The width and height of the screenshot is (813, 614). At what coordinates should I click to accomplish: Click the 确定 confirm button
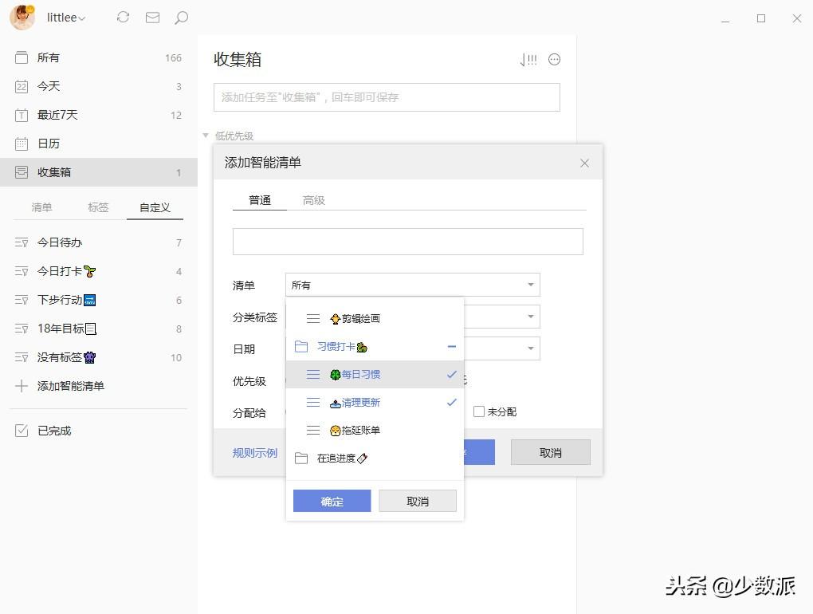(332, 501)
